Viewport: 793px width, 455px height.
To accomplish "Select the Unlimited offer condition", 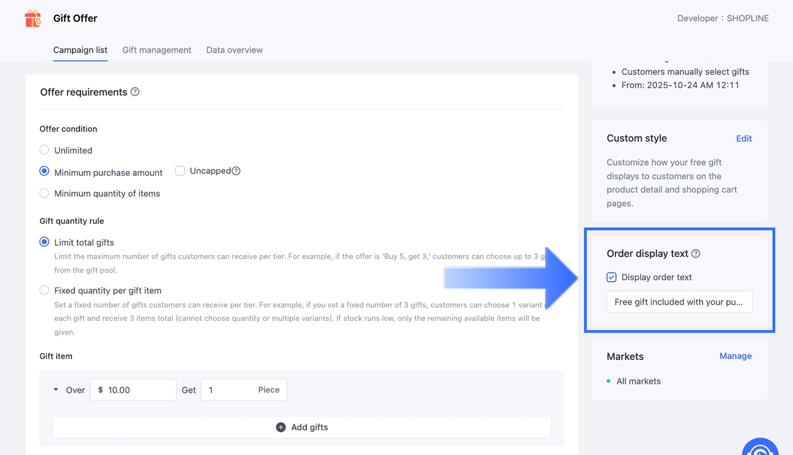I will (44, 150).
